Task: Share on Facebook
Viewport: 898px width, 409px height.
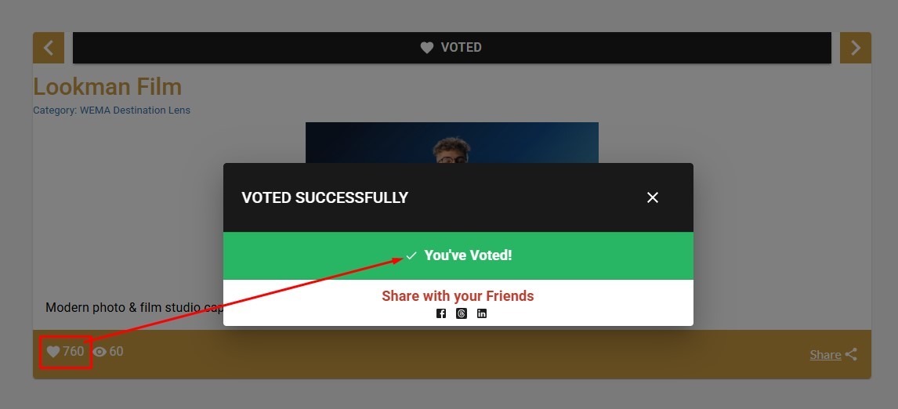Action: [441, 313]
